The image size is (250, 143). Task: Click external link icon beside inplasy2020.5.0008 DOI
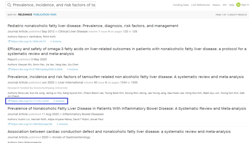pyautogui.click(x=9, y=69)
